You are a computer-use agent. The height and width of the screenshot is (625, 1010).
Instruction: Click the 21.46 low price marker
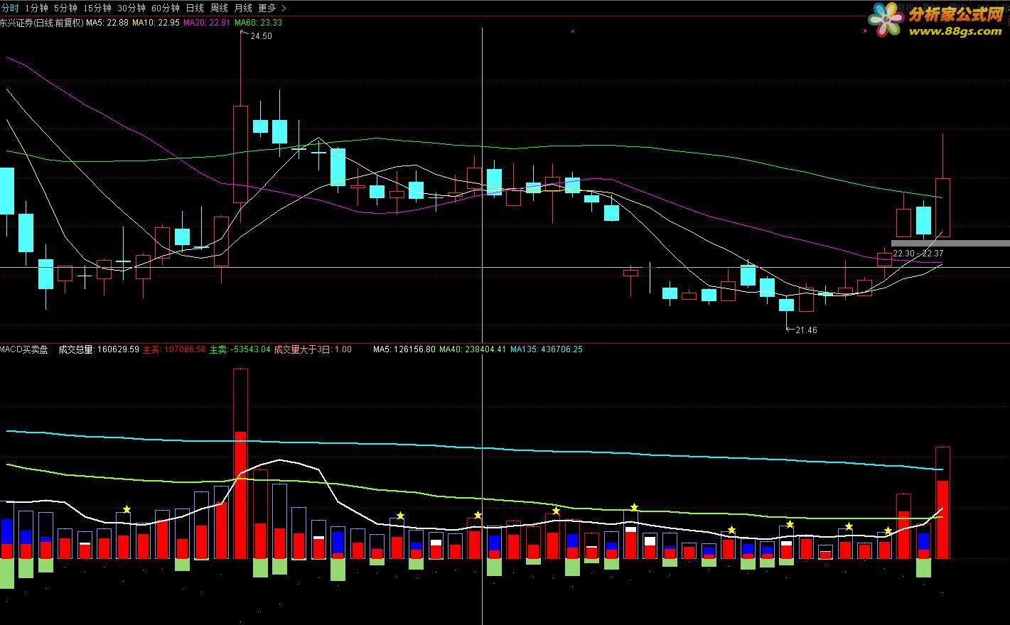pos(806,330)
